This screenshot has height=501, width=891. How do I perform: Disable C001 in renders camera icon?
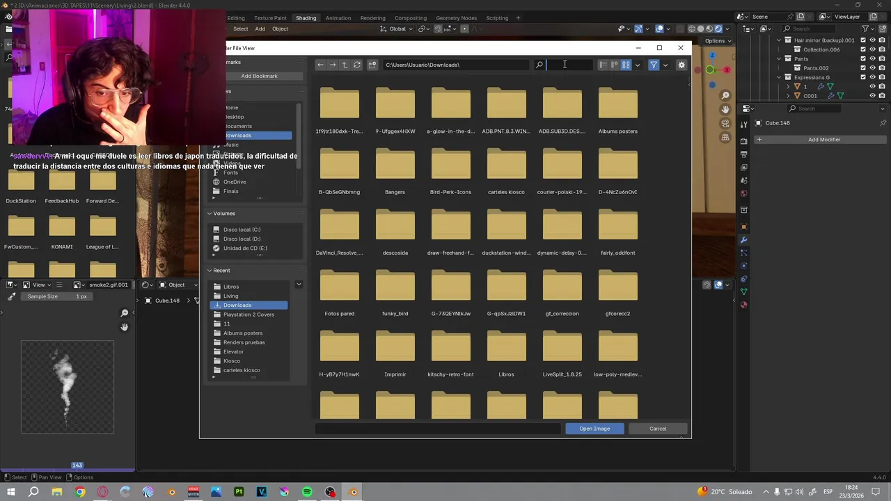pos(882,95)
